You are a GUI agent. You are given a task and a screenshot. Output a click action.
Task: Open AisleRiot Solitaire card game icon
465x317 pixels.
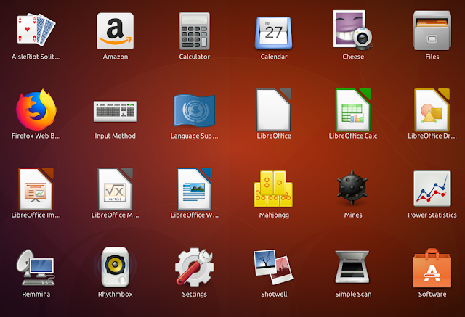coord(36,29)
